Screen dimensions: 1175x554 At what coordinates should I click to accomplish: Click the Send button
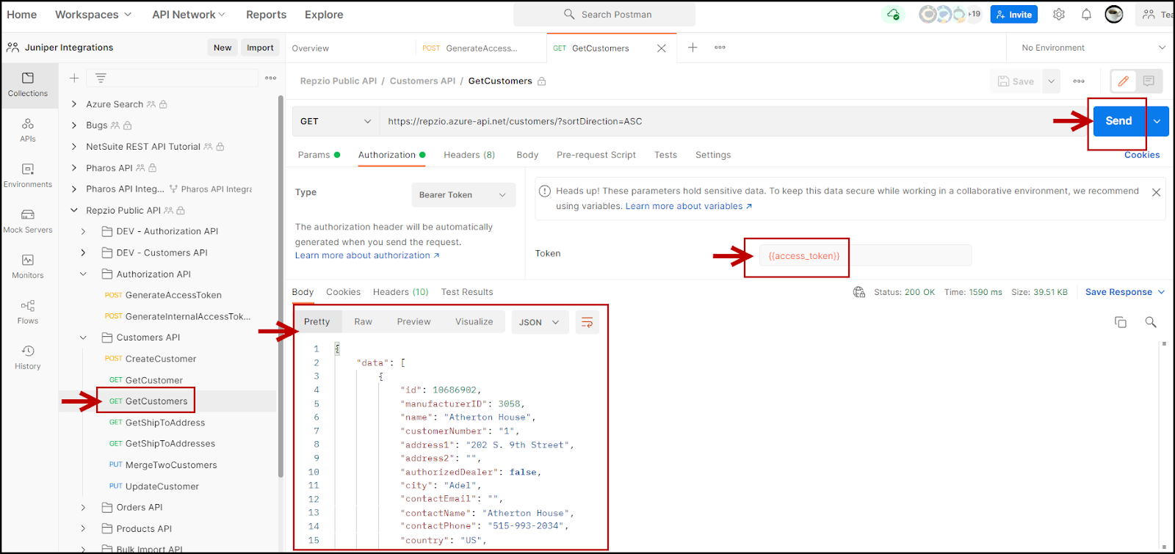[x=1118, y=121]
